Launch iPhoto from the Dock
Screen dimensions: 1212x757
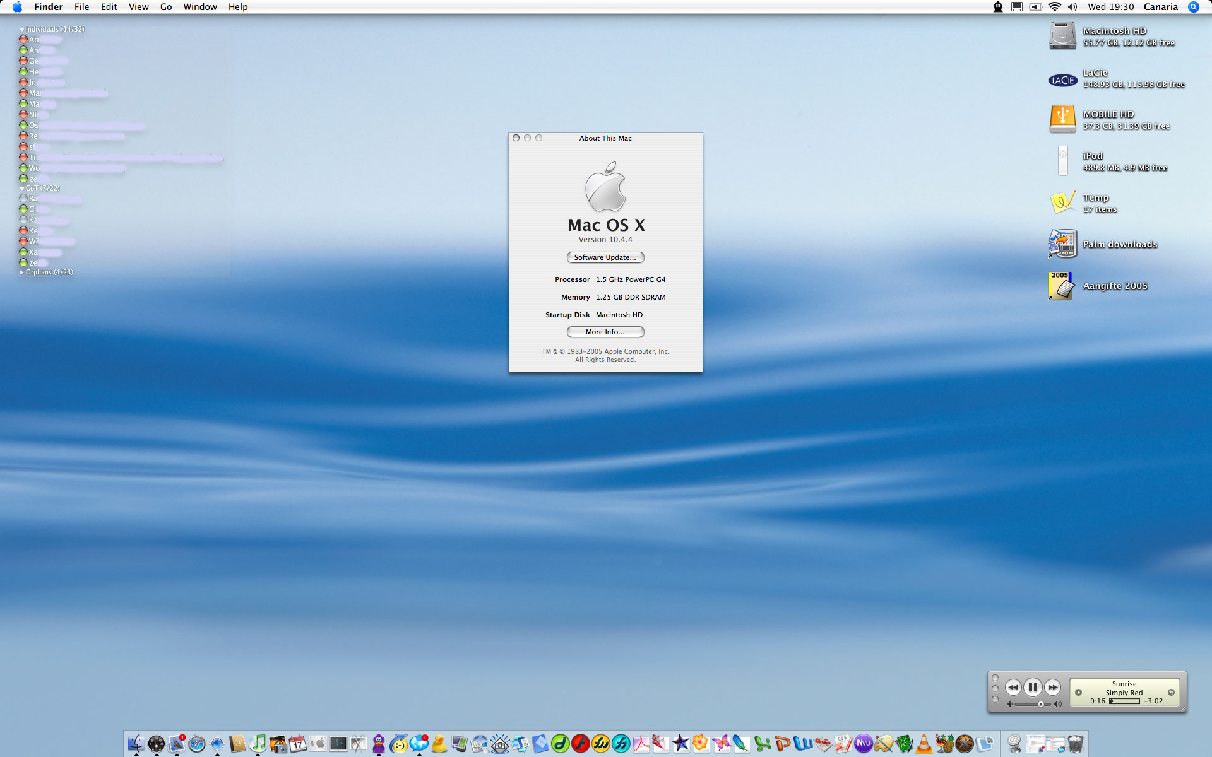(278, 744)
